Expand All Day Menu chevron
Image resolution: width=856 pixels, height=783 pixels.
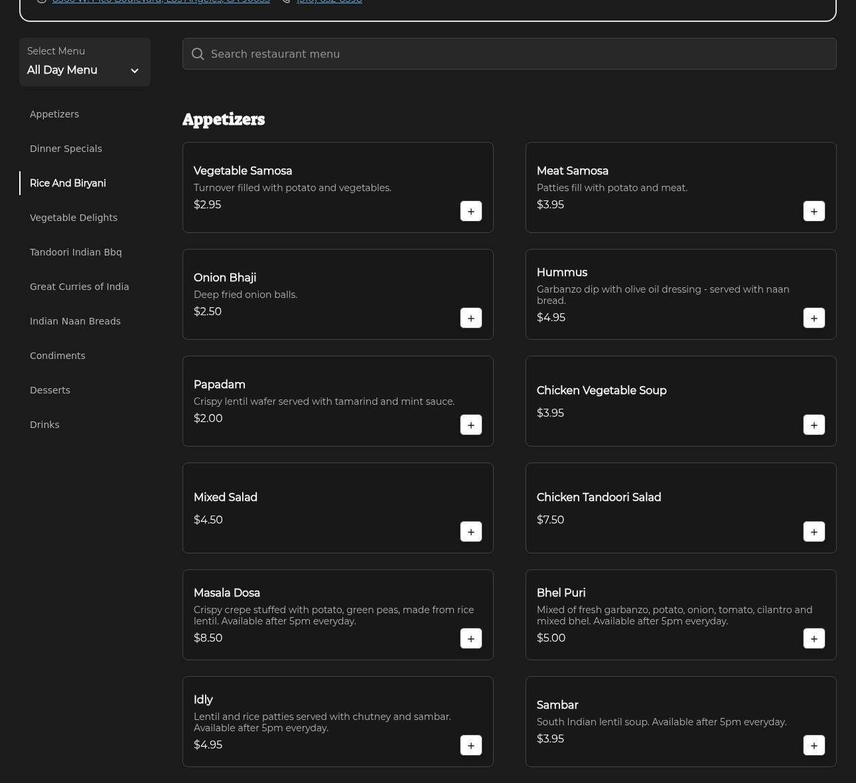tap(135, 71)
